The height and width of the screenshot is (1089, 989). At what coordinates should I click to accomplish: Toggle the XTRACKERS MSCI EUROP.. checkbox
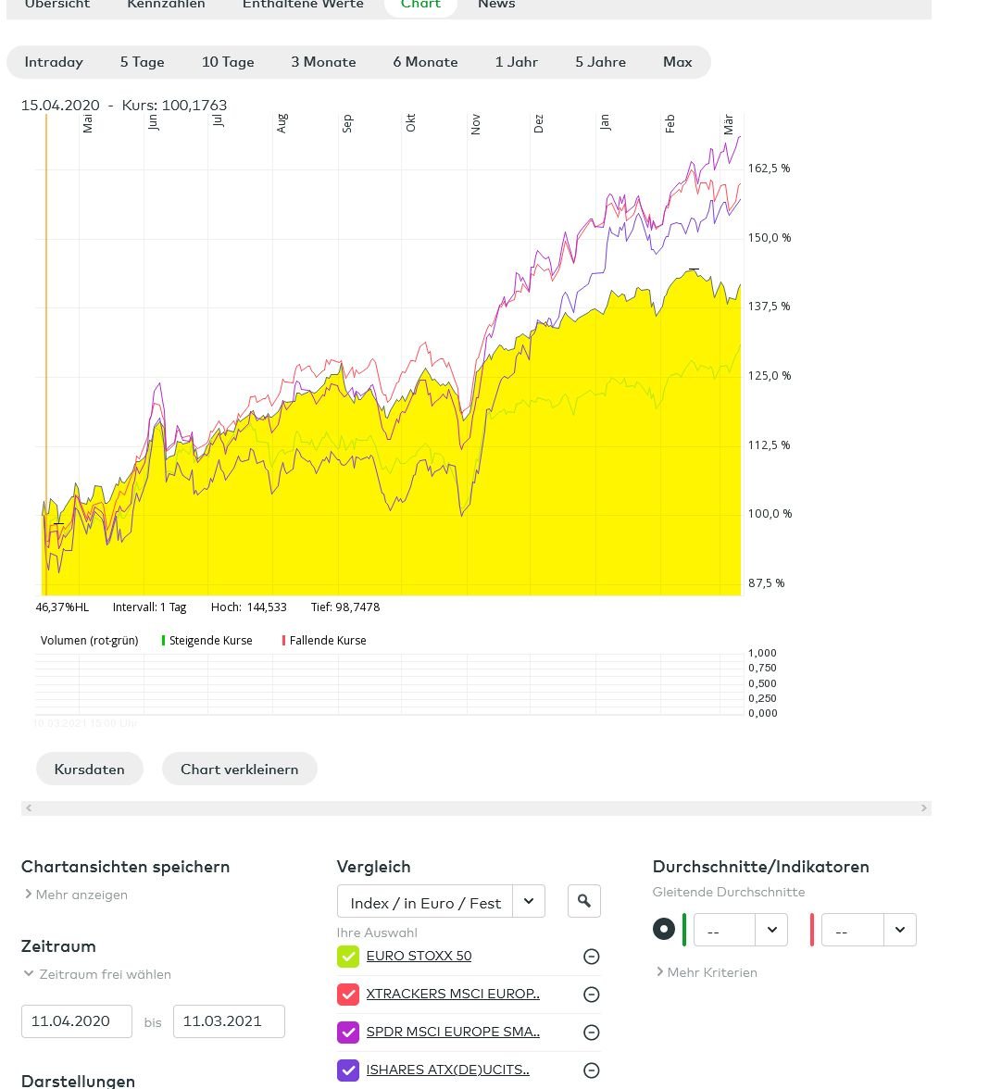tap(348, 995)
